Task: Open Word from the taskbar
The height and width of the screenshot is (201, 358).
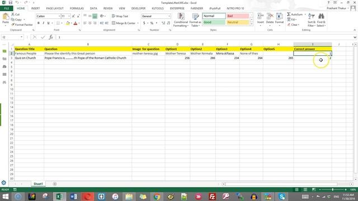Action: pos(73,197)
